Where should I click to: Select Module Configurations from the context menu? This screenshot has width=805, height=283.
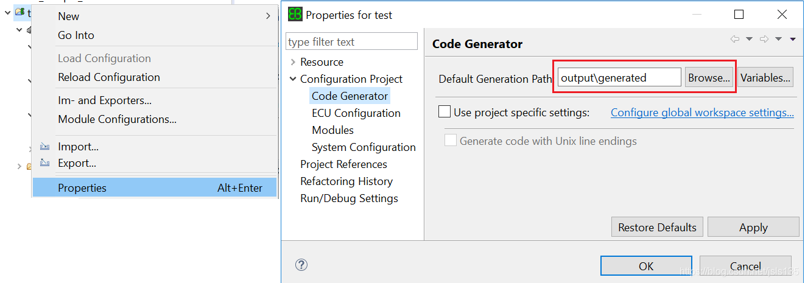coord(117,119)
